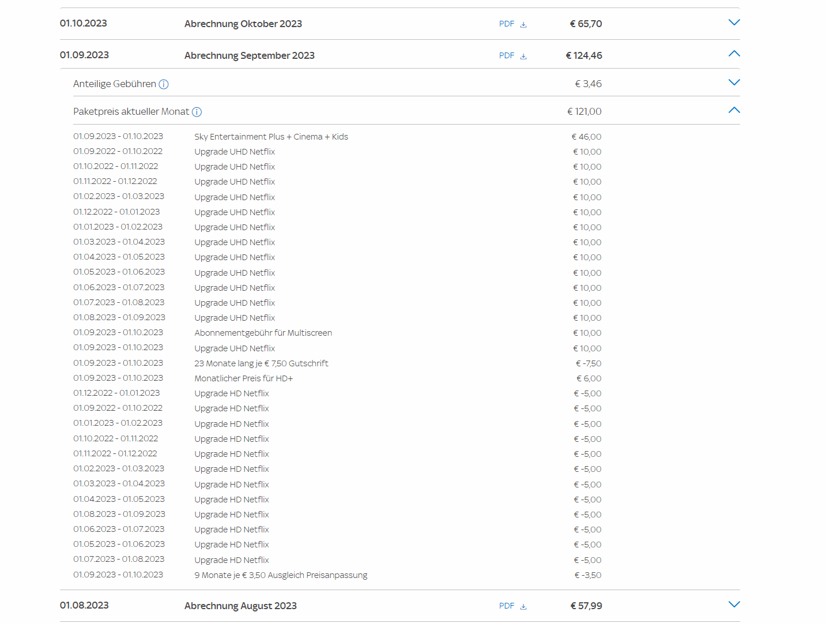Open the info icon beside Anteilige Gebühren
The image size is (826, 623).
pos(164,84)
